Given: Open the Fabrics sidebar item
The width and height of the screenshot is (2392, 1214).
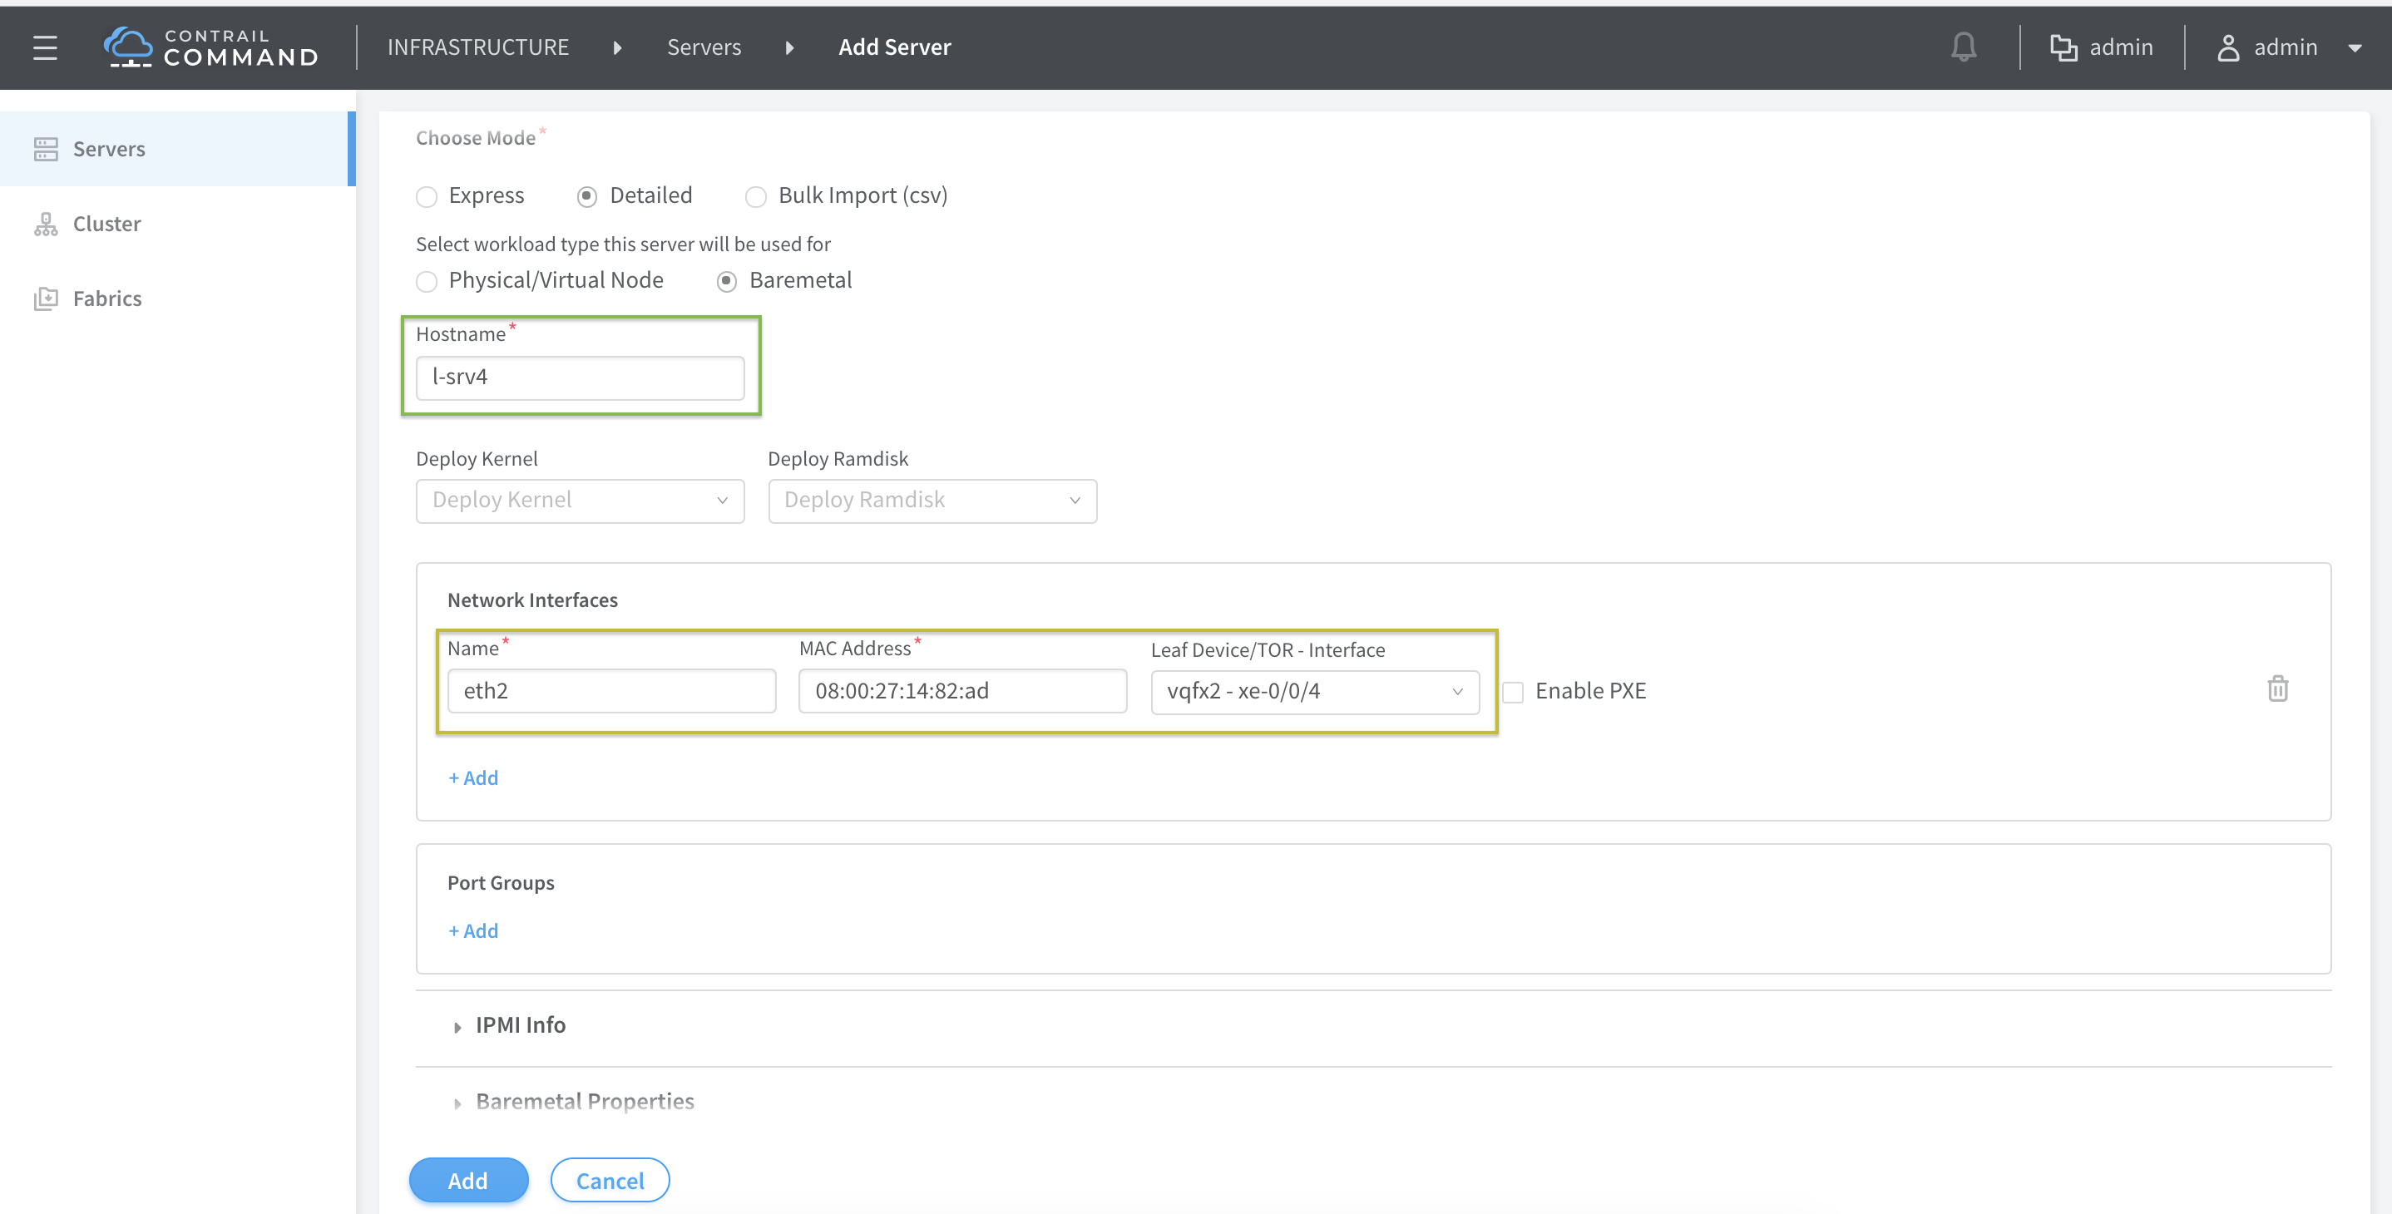Looking at the screenshot, I should click(x=177, y=299).
